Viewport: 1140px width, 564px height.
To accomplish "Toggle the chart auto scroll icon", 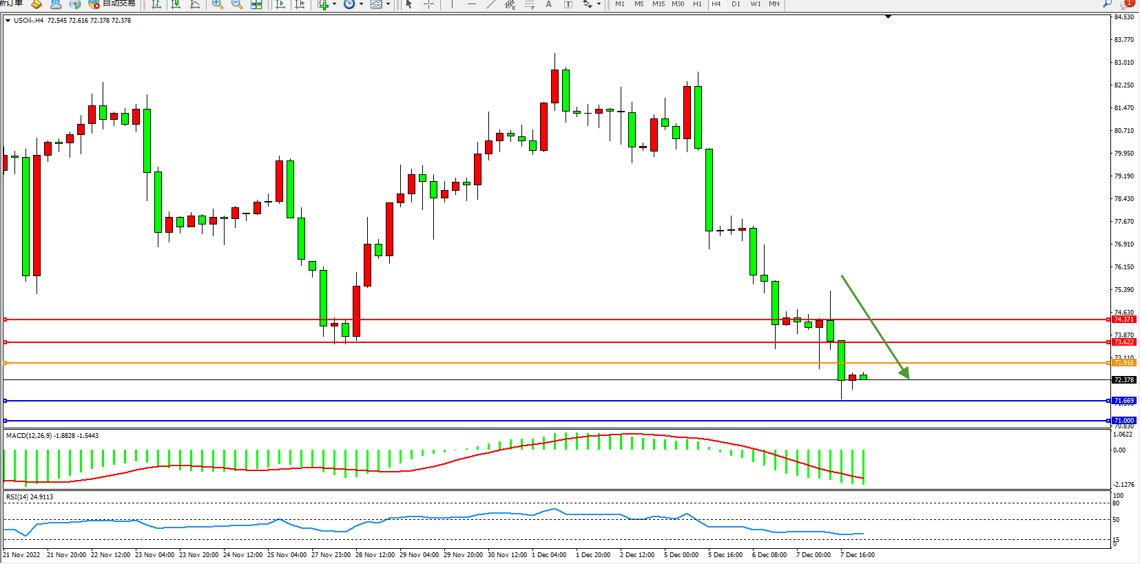I will 280,4.
